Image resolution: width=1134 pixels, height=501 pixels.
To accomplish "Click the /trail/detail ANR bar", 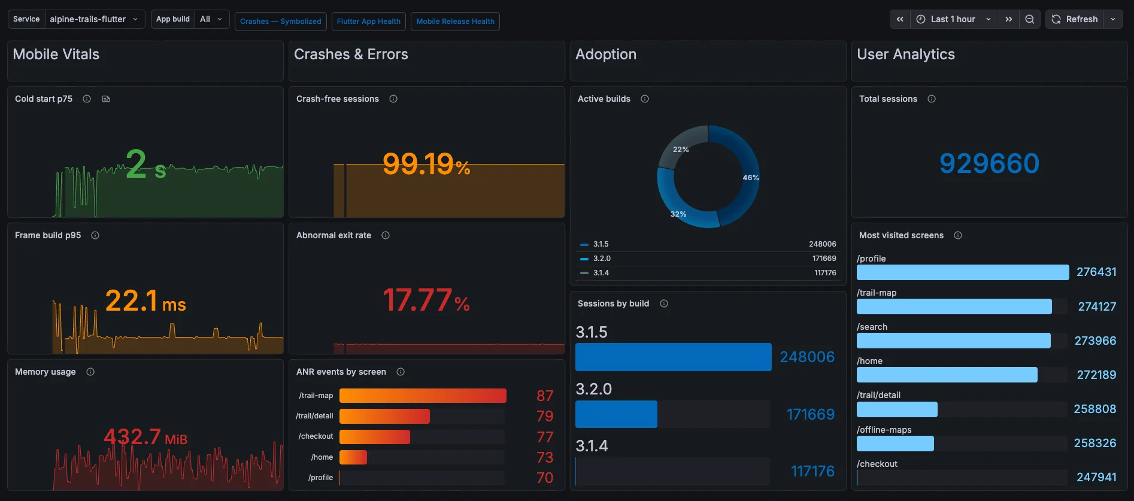I will 384,416.
